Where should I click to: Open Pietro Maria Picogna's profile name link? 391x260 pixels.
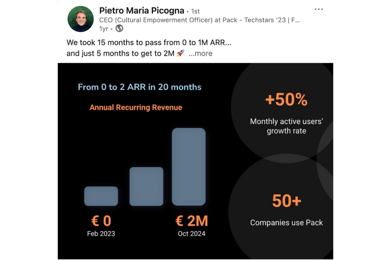click(141, 11)
